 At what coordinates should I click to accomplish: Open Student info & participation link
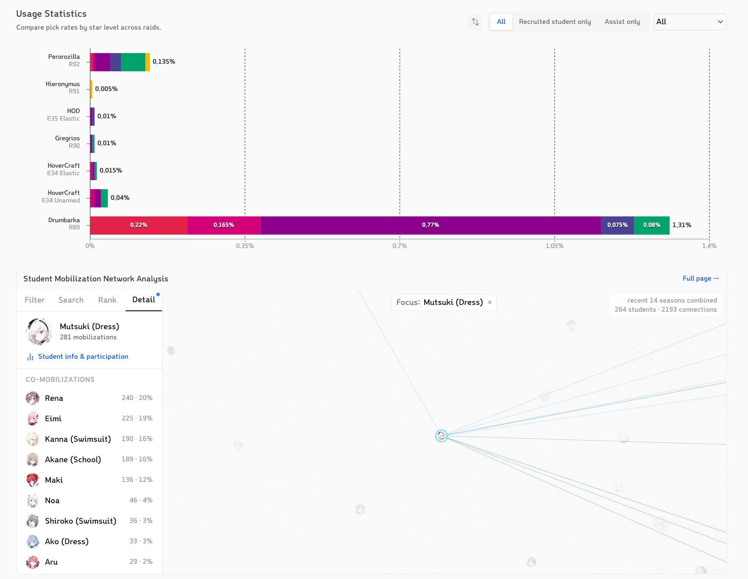[83, 356]
